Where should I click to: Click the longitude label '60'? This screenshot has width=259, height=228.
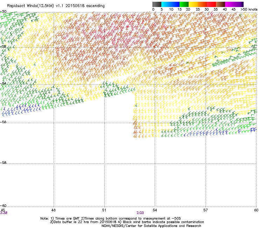click(x=256, y=210)
